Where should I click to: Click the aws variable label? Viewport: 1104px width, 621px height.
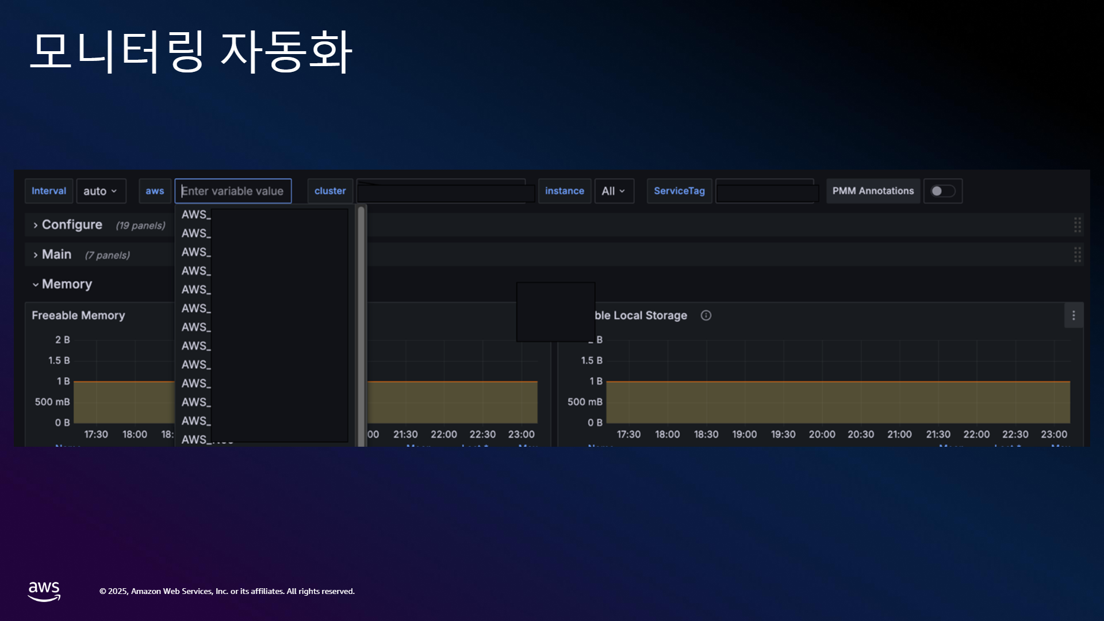[155, 191]
